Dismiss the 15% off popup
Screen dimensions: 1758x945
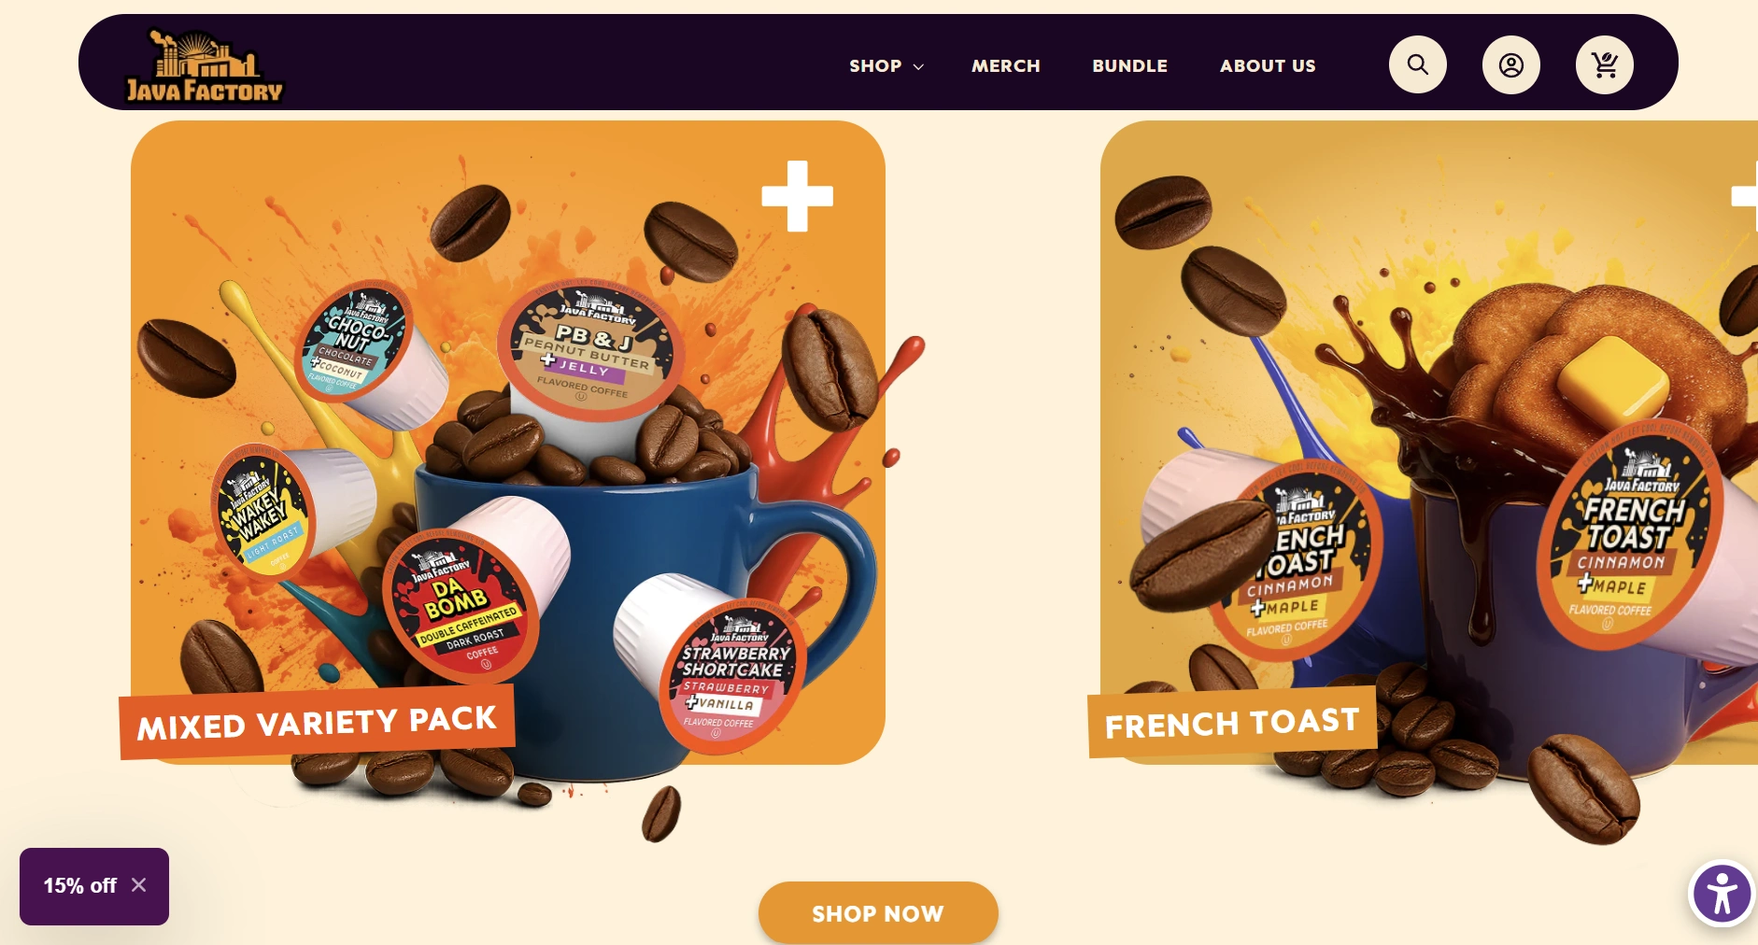pos(138,884)
